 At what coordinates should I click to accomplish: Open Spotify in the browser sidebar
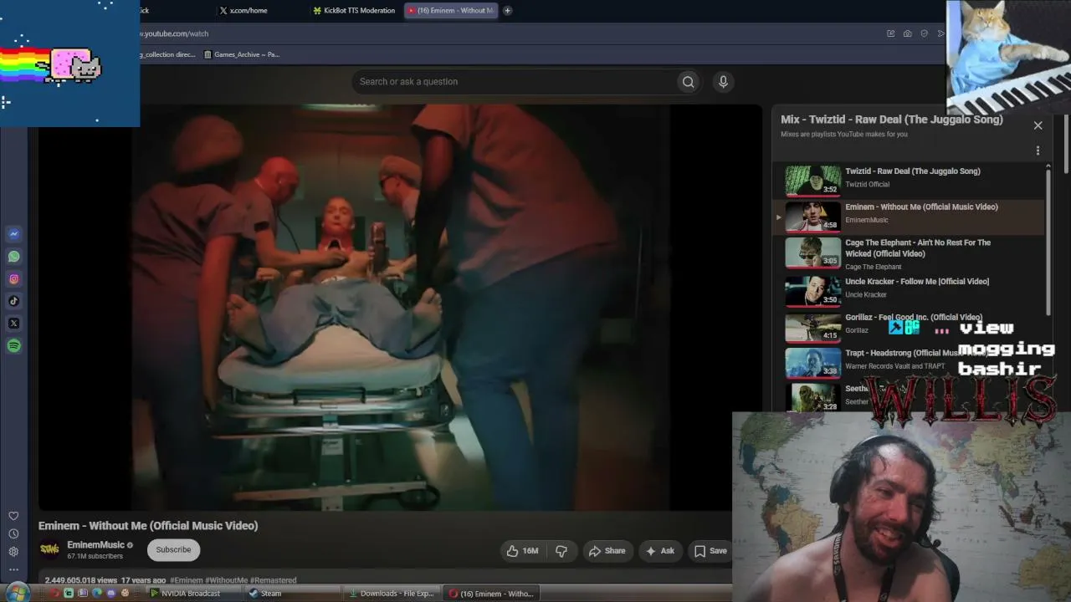pyautogui.click(x=13, y=346)
